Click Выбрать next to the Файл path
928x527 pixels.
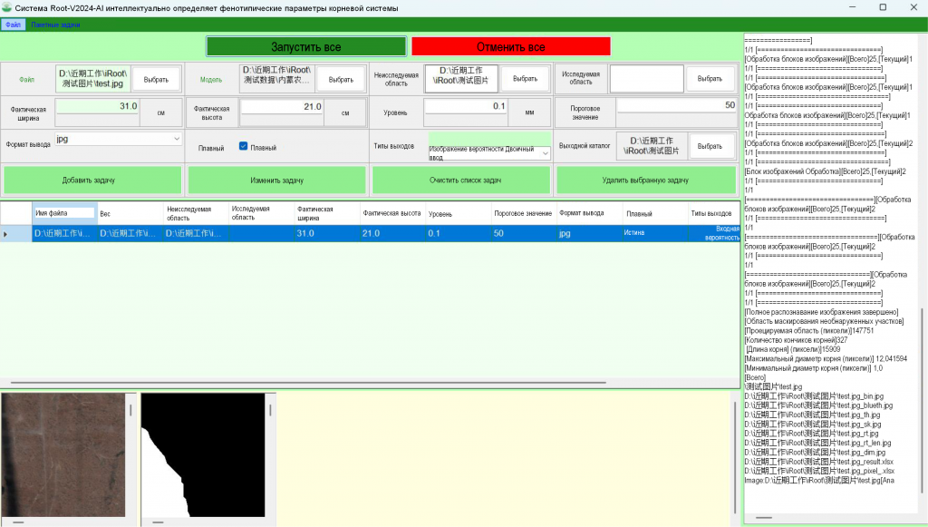[156, 79]
